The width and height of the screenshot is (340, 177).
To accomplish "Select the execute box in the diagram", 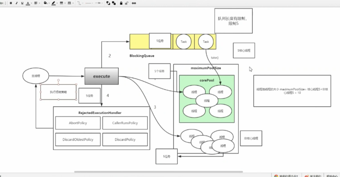I will click(101, 76).
